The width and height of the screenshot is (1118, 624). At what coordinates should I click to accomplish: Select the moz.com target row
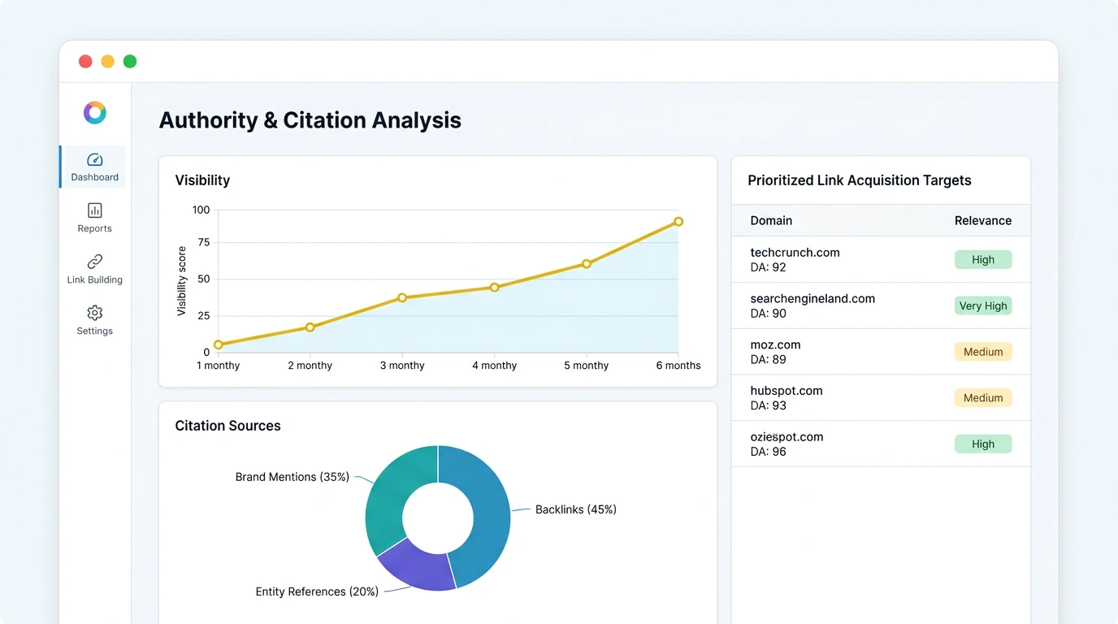click(x=775, y=345)
